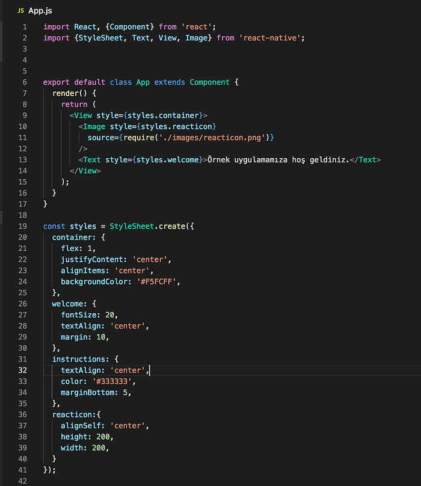Screen dimensions: 421x486
Task: Click the const keyword on line 19
Action: coord(54,226)
